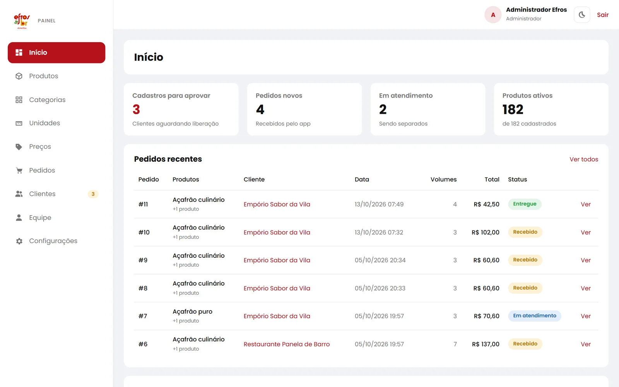This screenshot has height=387, width=619.
Task: Open order #6 via Ver
Action: click(x=586, y=344)
